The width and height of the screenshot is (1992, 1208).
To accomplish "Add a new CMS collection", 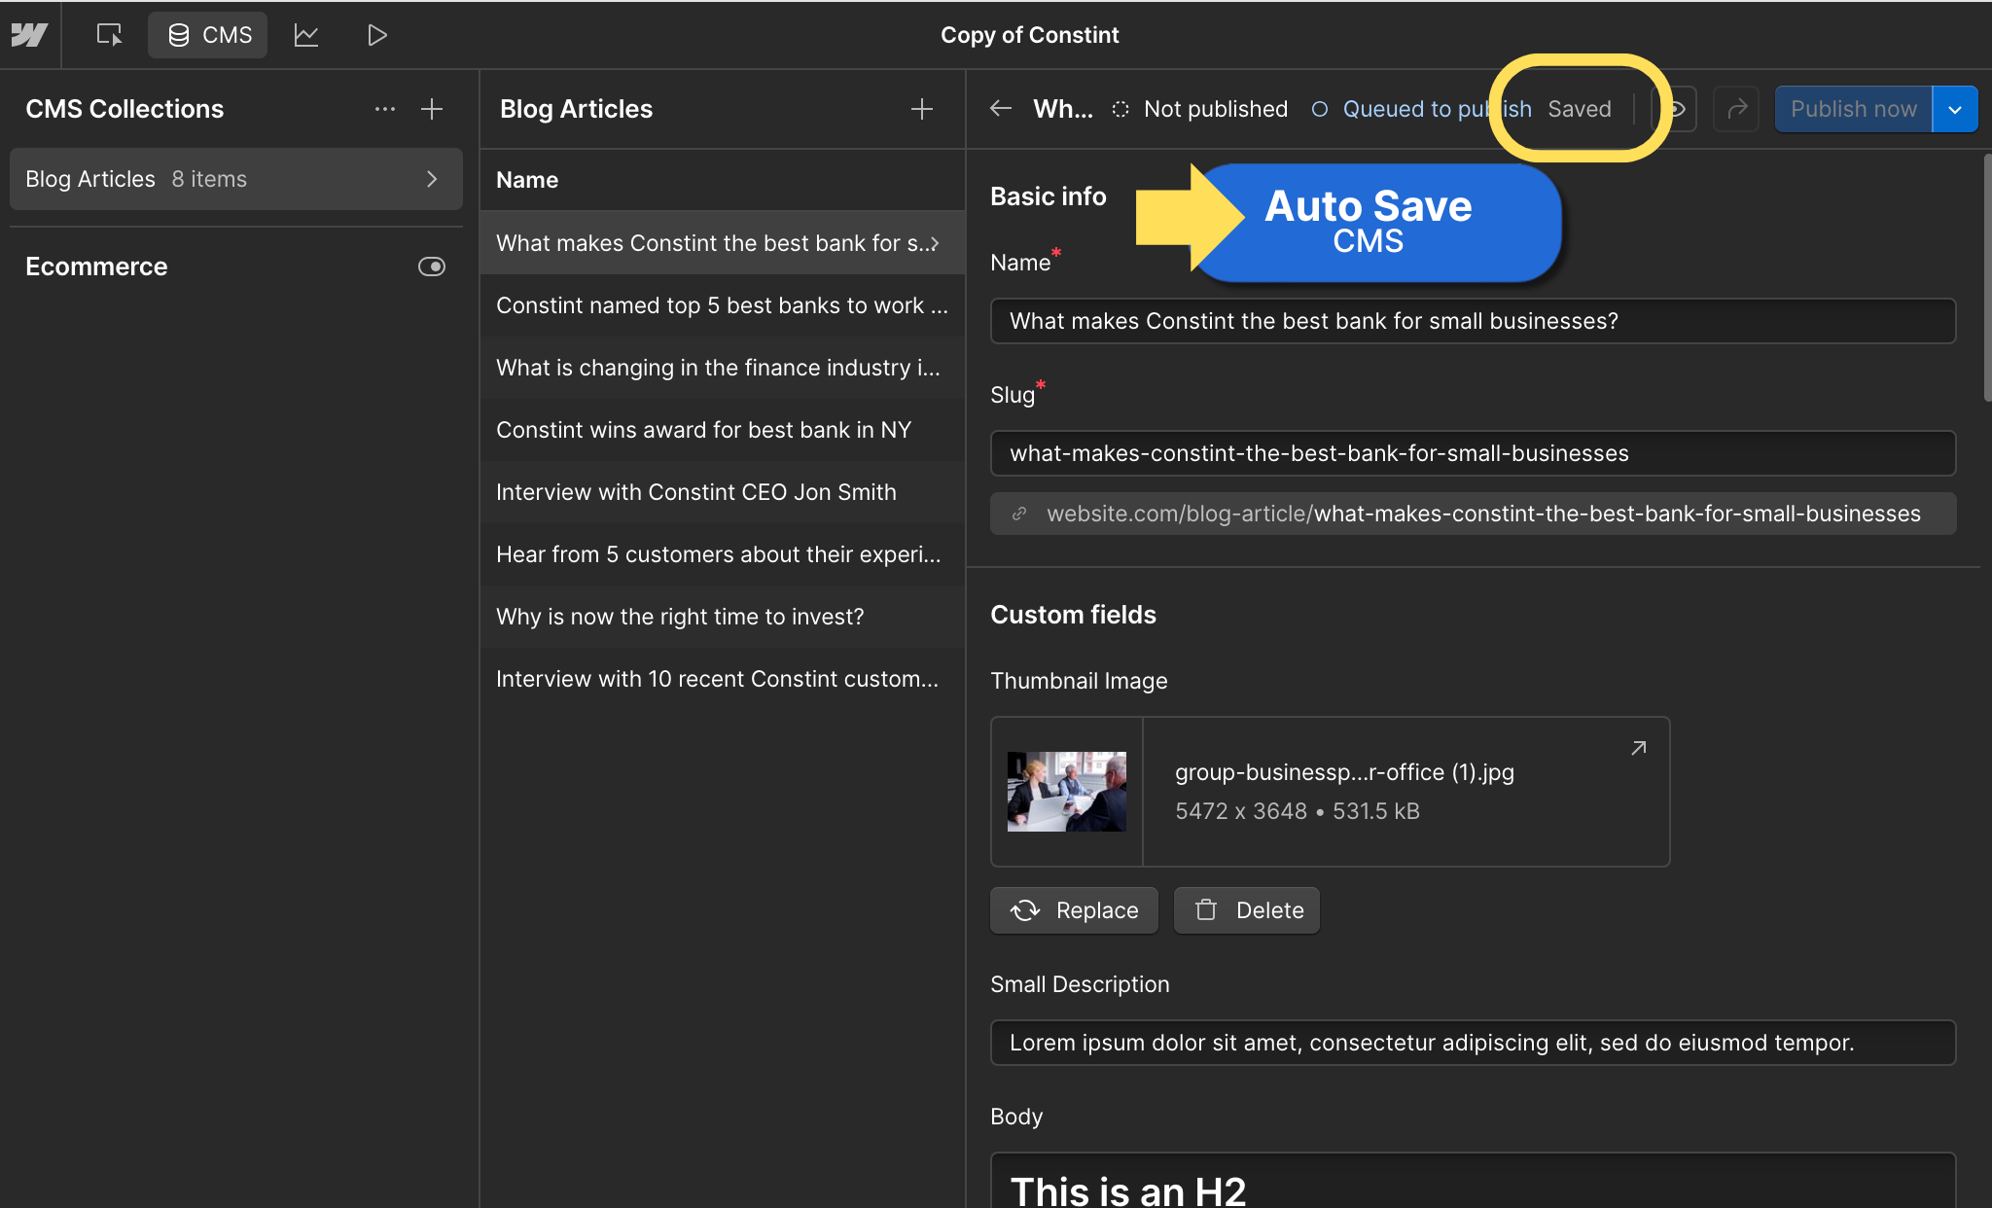I will point(432,109).
